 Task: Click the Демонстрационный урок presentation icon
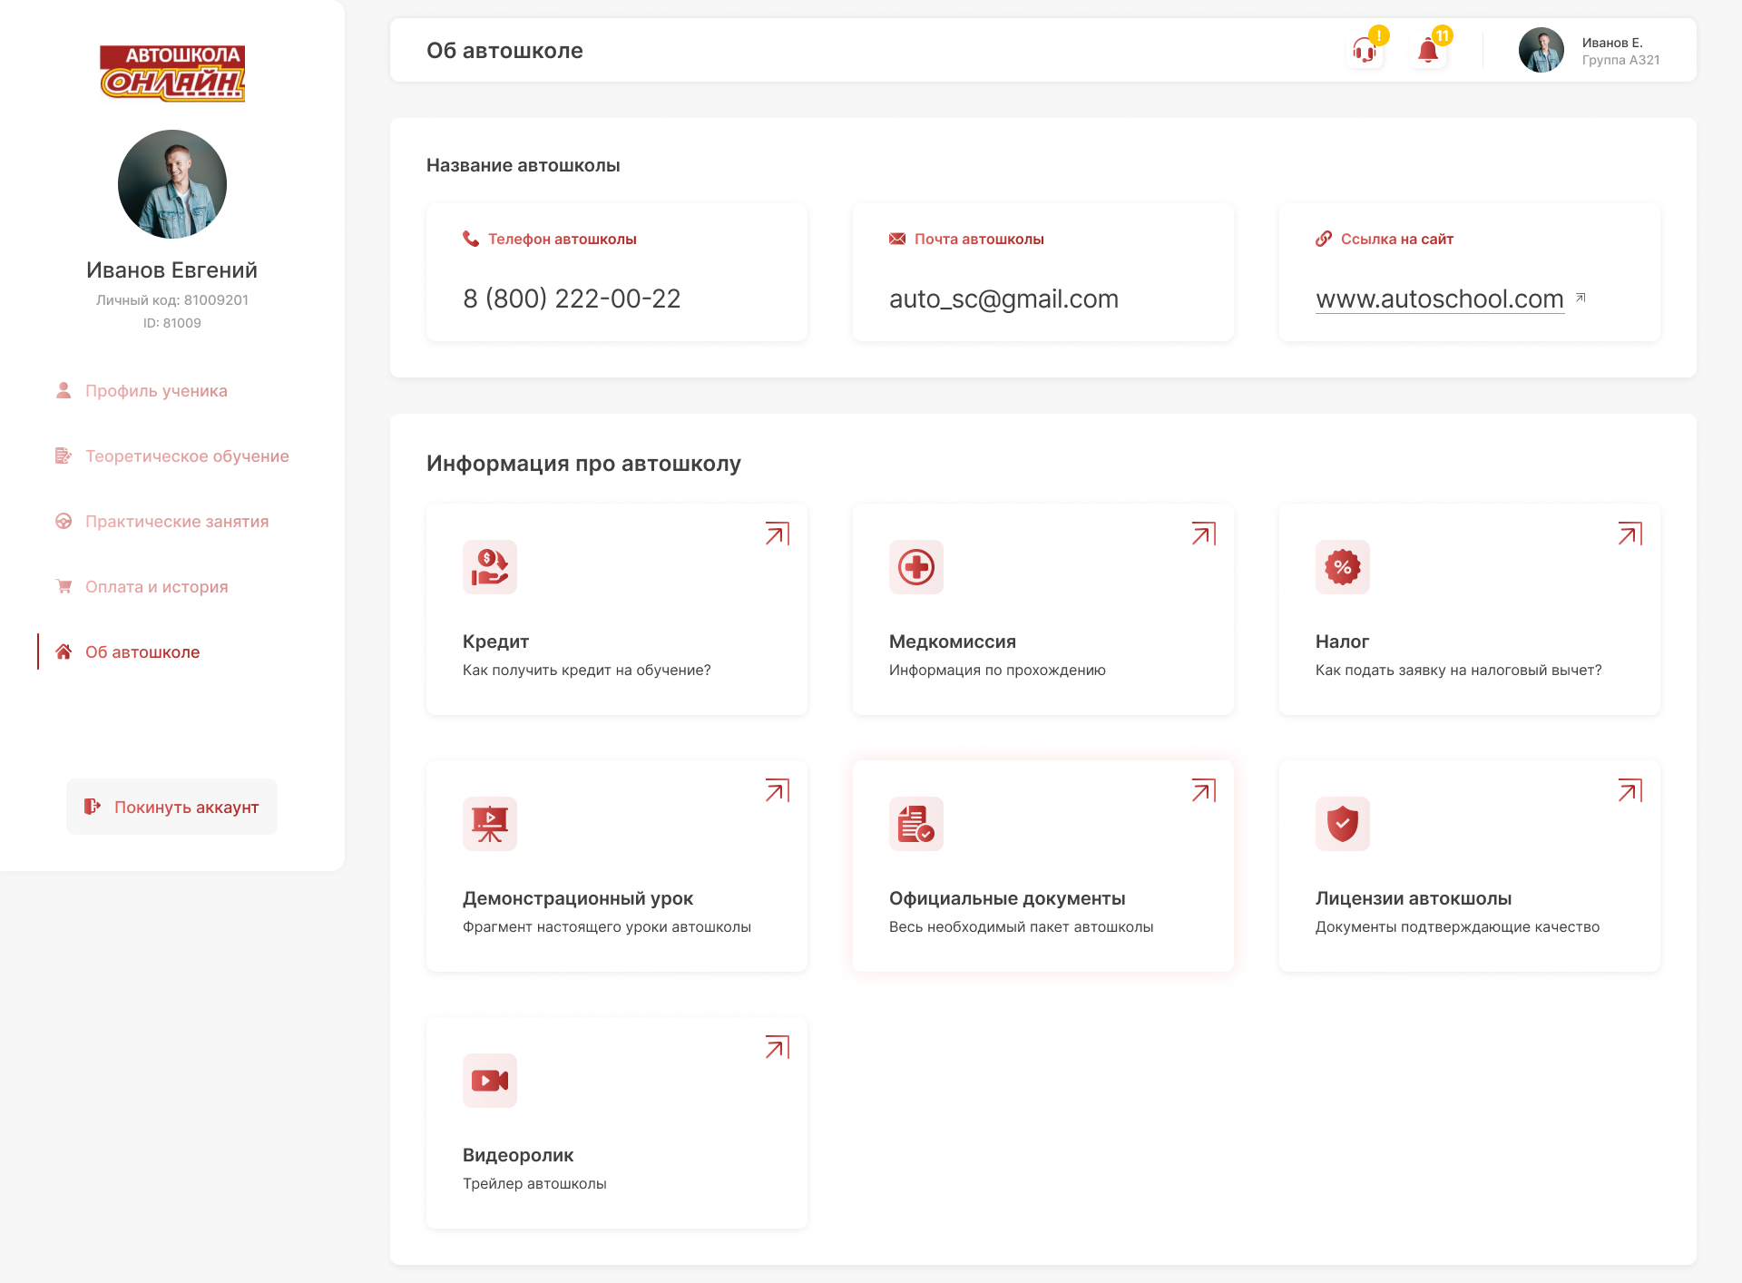(x=490, y=824)
